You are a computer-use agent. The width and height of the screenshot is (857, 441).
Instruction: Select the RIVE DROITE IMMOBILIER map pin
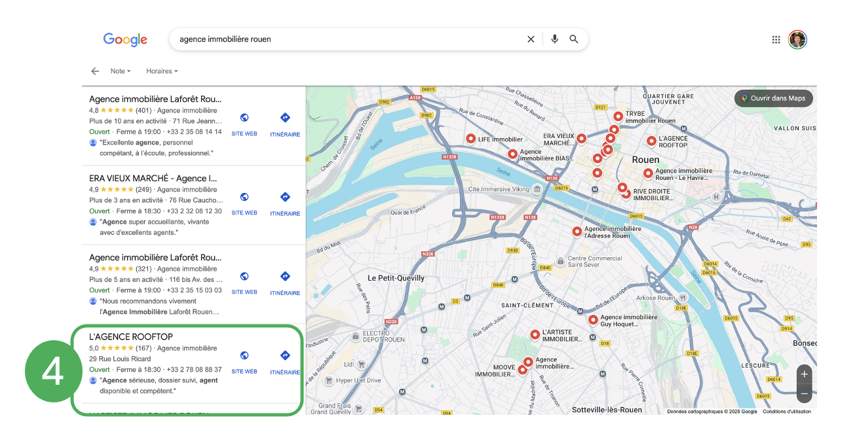(x=626, y=194)
